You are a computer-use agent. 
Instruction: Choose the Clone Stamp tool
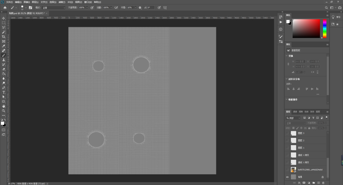[x=3, y=60]
